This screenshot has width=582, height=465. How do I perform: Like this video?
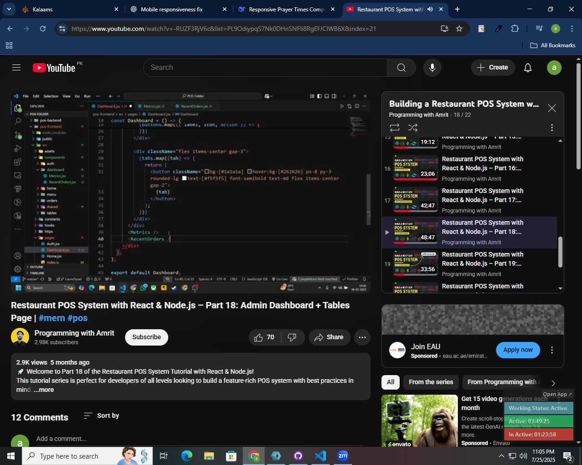[x=265, y=337]
